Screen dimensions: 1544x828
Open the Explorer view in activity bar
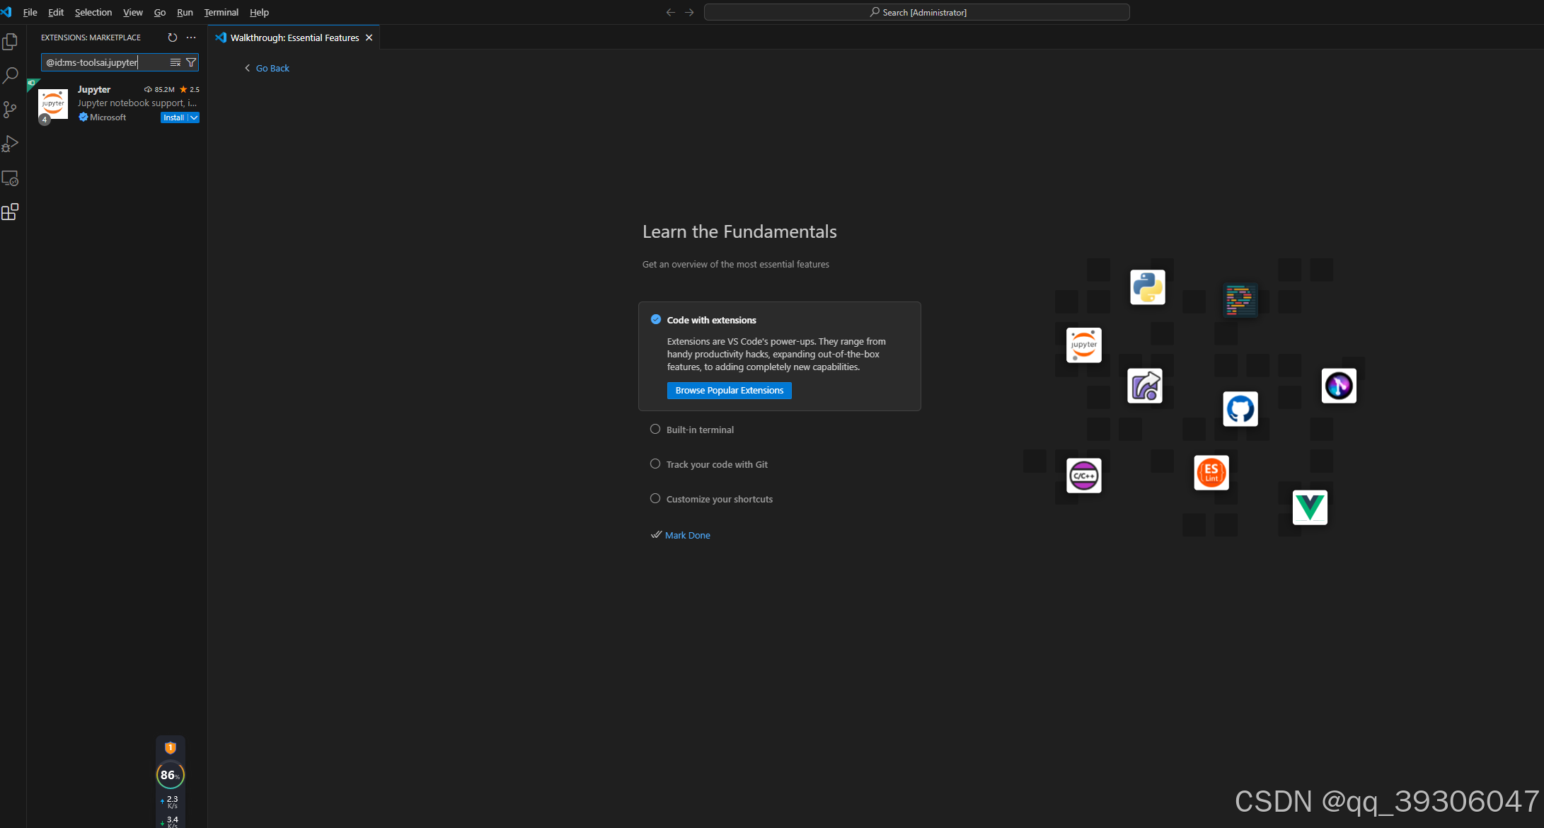[x=10, y=42]
